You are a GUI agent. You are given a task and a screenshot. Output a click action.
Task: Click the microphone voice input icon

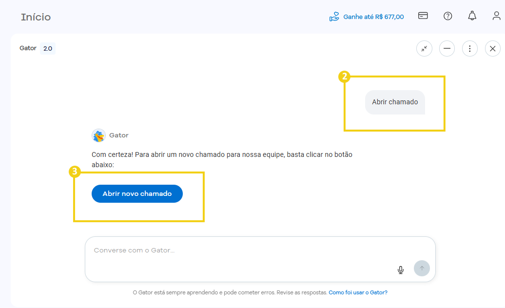[401, 269]
